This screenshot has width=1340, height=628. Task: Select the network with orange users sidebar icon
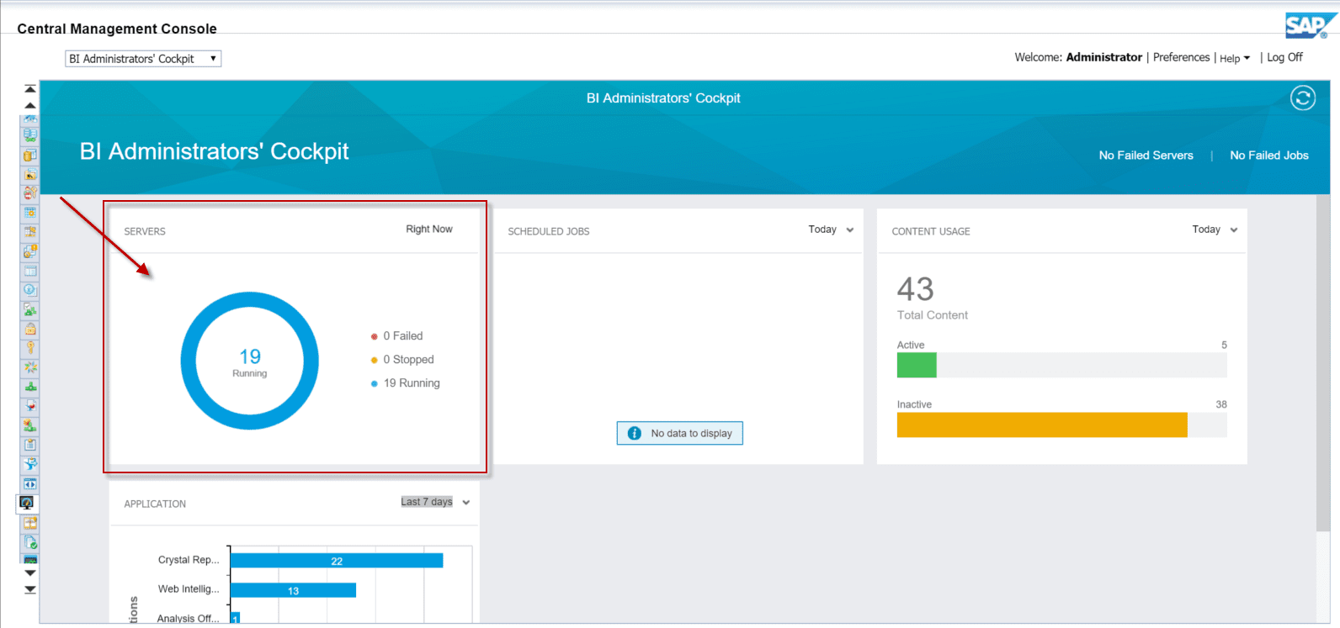[30, 425]
